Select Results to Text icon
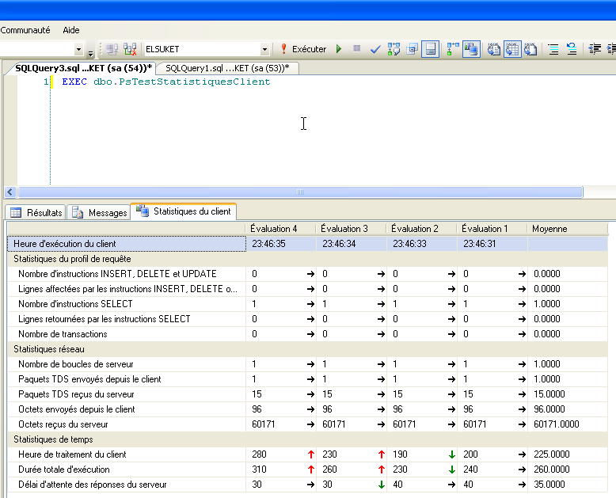This screenshot has height=498, width=616. 494,49
